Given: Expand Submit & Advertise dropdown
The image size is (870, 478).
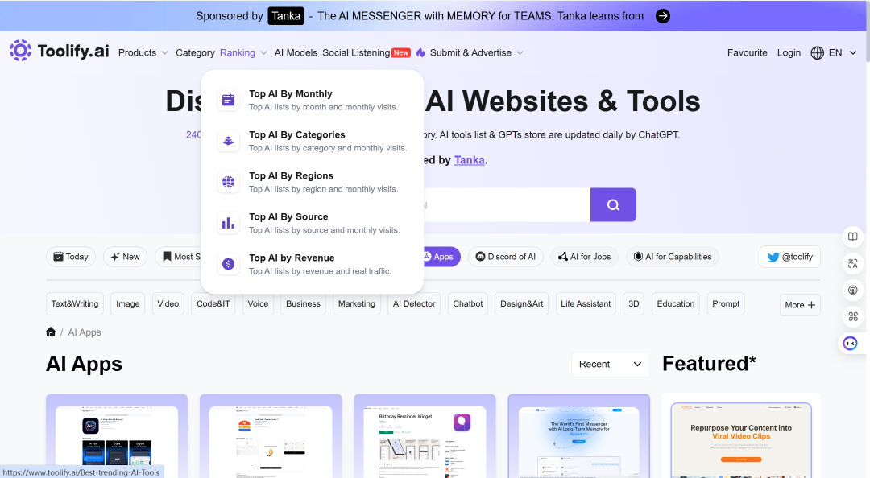Looking at the screenshot, I should pyautogui.click(x=477, y=52).
